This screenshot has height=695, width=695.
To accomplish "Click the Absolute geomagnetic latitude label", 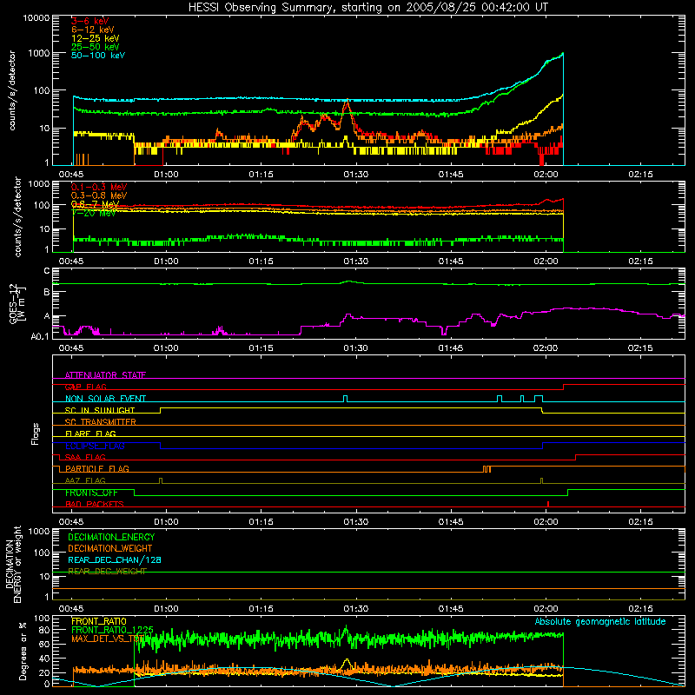I will [x=600, y=621].
